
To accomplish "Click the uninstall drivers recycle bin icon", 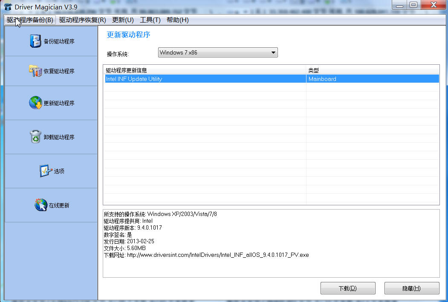I will point(35,137).
